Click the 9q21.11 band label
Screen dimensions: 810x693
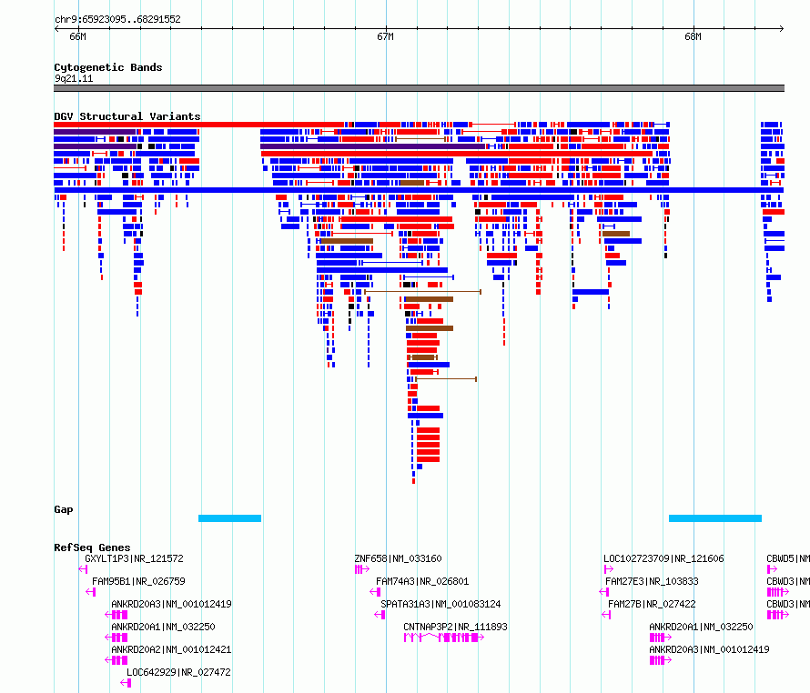coord(74,78)
